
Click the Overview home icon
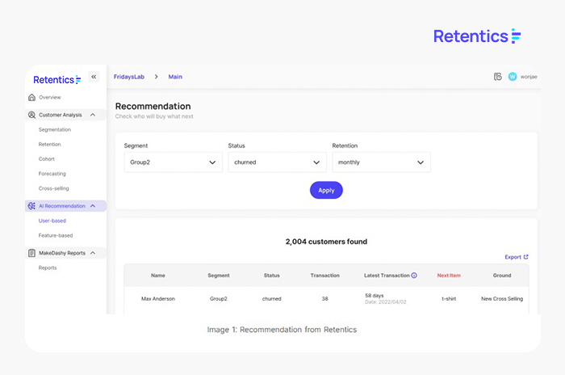(31, 98)
